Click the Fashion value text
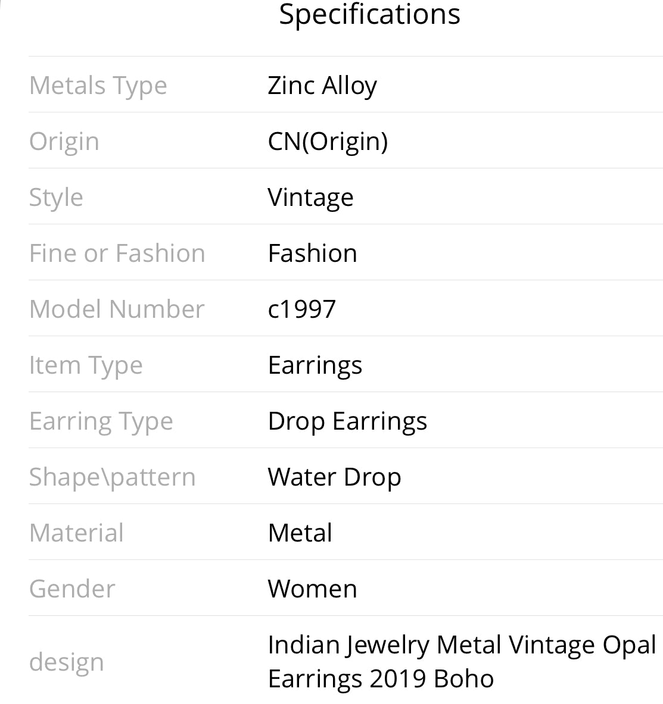Image resolution: width=663 pixels, height=704 pixels. [313, 254]
